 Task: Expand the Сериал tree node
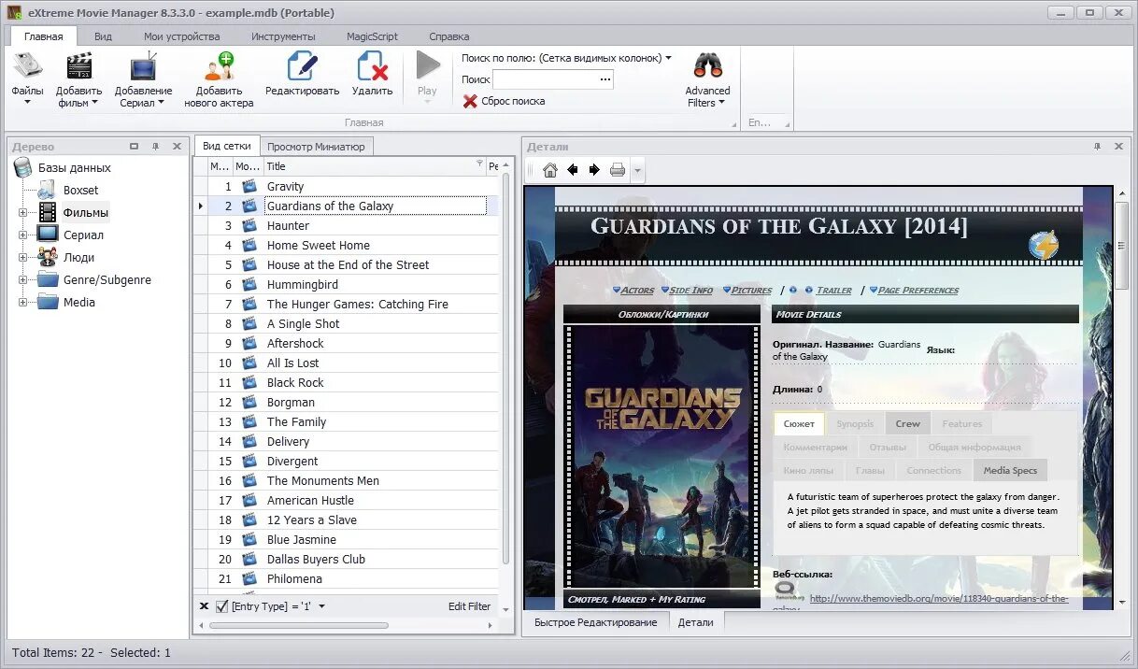(x=22, y=235)
